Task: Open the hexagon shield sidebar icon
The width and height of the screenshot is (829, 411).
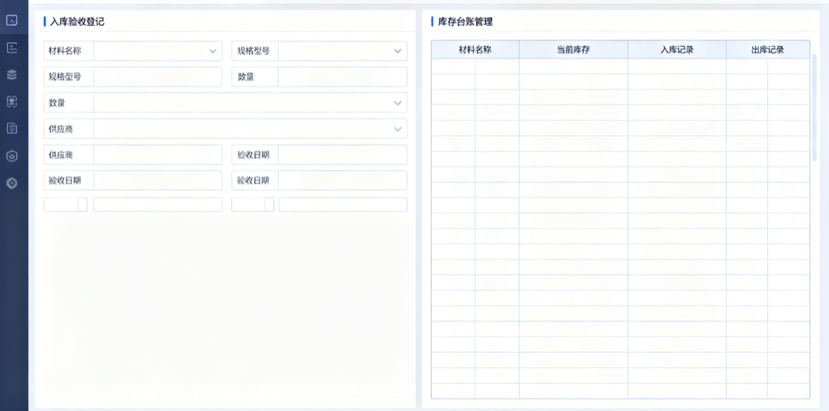Action: click(x=12, y=156)
